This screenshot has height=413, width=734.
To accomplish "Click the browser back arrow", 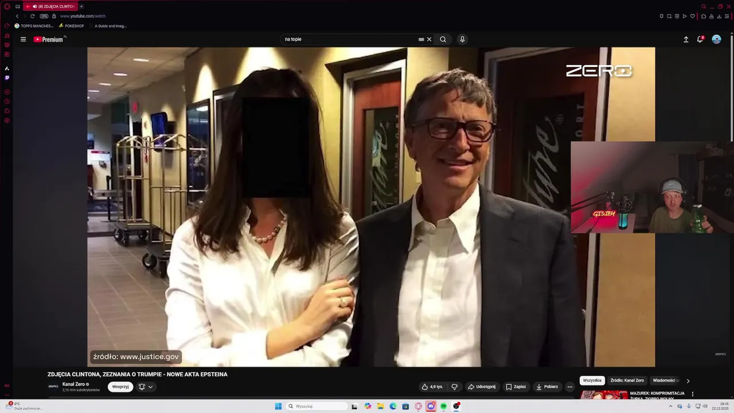I will (17, 16).
